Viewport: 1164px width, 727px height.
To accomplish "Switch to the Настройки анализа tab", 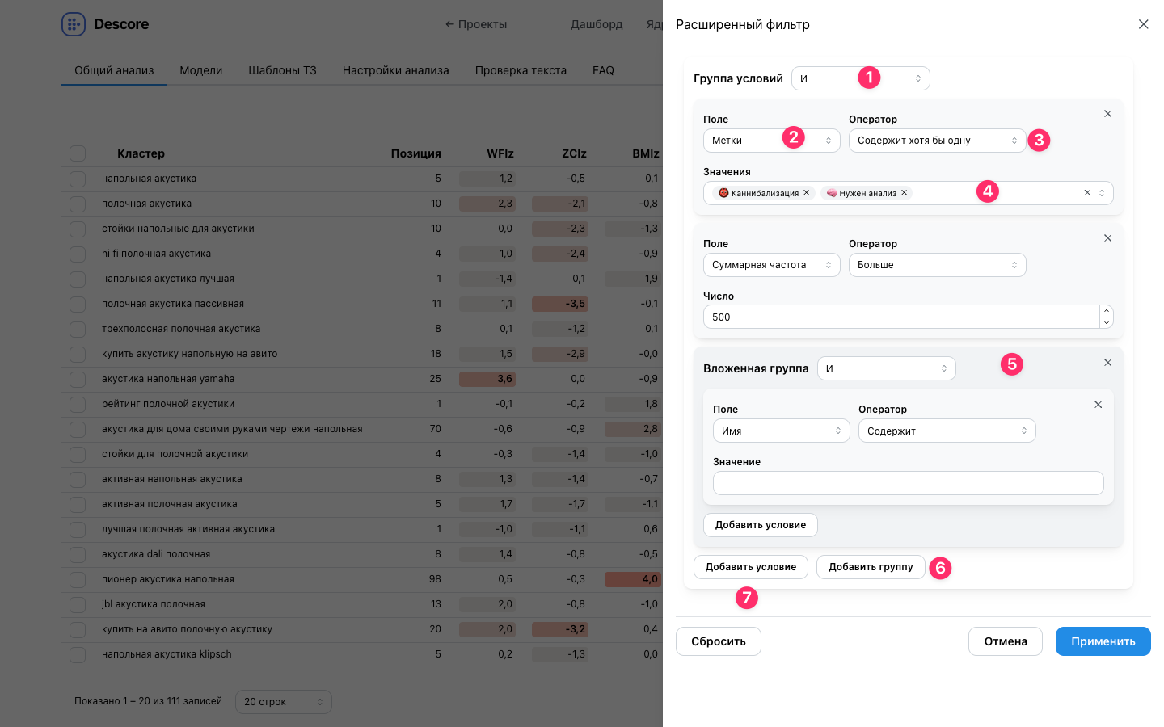I will point(395,70).
